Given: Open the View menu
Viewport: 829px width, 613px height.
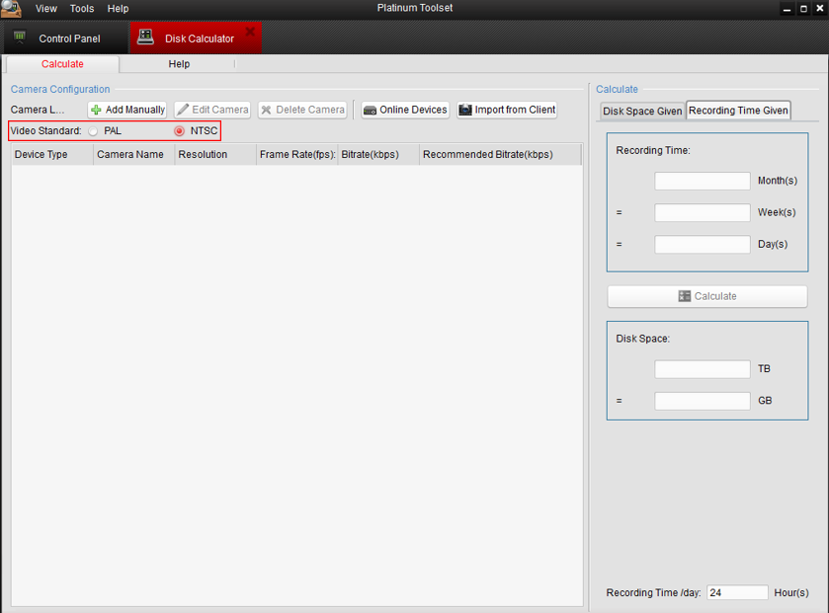Looking at the screenshot, I should [x=46, y=9].
